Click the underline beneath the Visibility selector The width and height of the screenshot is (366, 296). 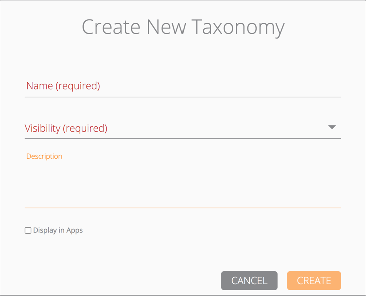coord(182,138)
